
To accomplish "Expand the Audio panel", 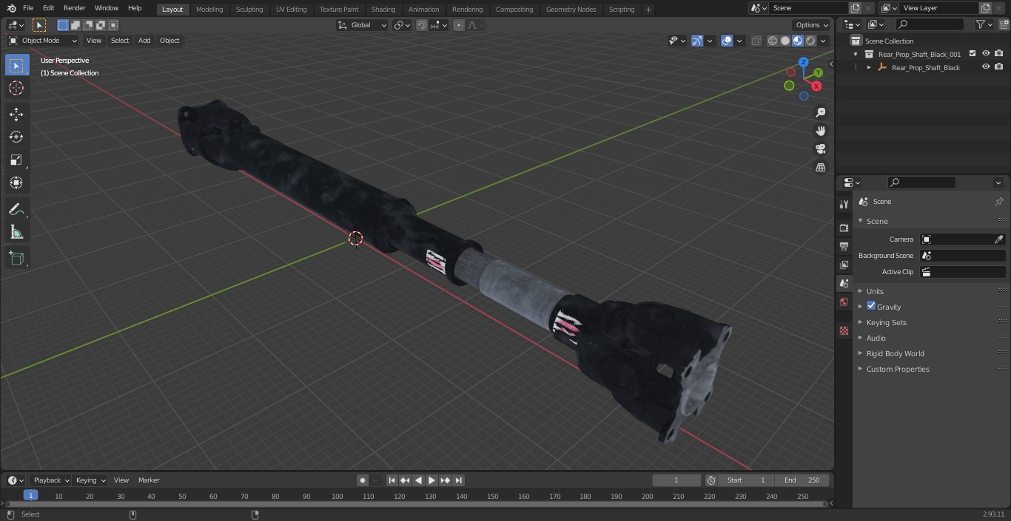I will tap(876, 338).
